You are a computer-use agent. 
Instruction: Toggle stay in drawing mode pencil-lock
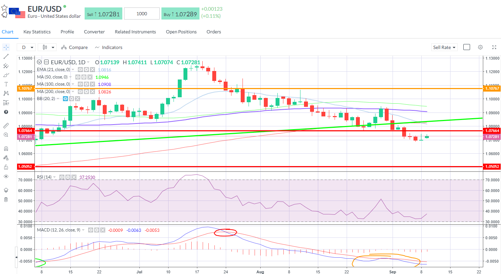point(6,158)
